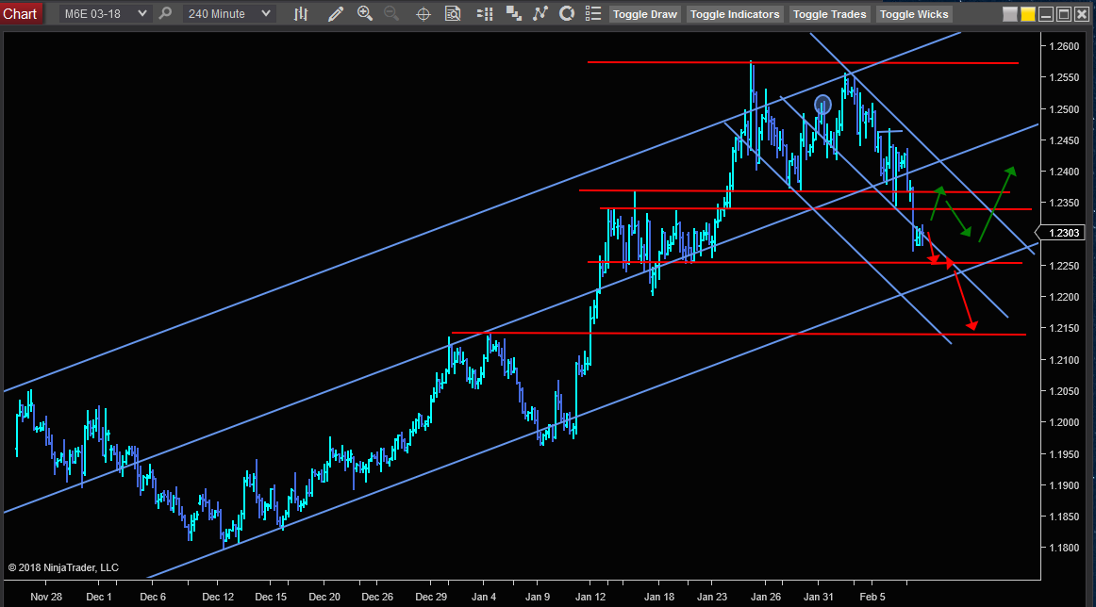Close the chart window

pyautogui.click(x=1081, y=14)
